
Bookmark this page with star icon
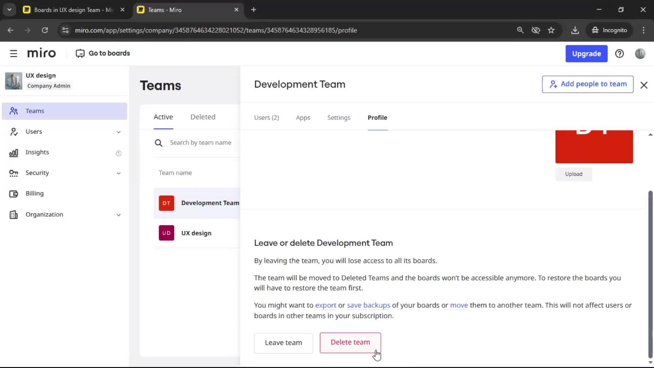click(551, 30)
